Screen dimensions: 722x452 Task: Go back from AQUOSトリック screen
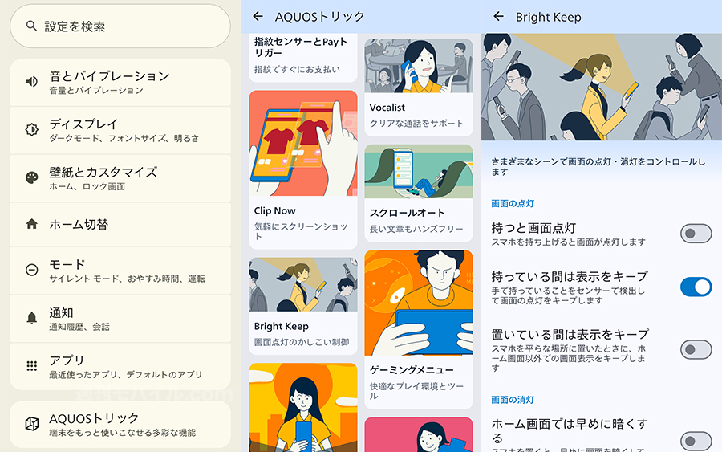tap(258, 17)
